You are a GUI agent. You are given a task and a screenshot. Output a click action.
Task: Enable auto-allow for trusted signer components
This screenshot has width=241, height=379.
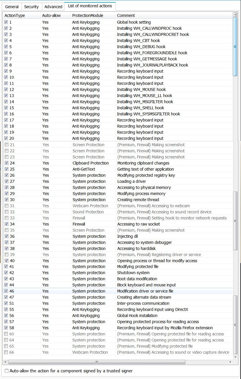pyautogui.click(x=6, y=371)
